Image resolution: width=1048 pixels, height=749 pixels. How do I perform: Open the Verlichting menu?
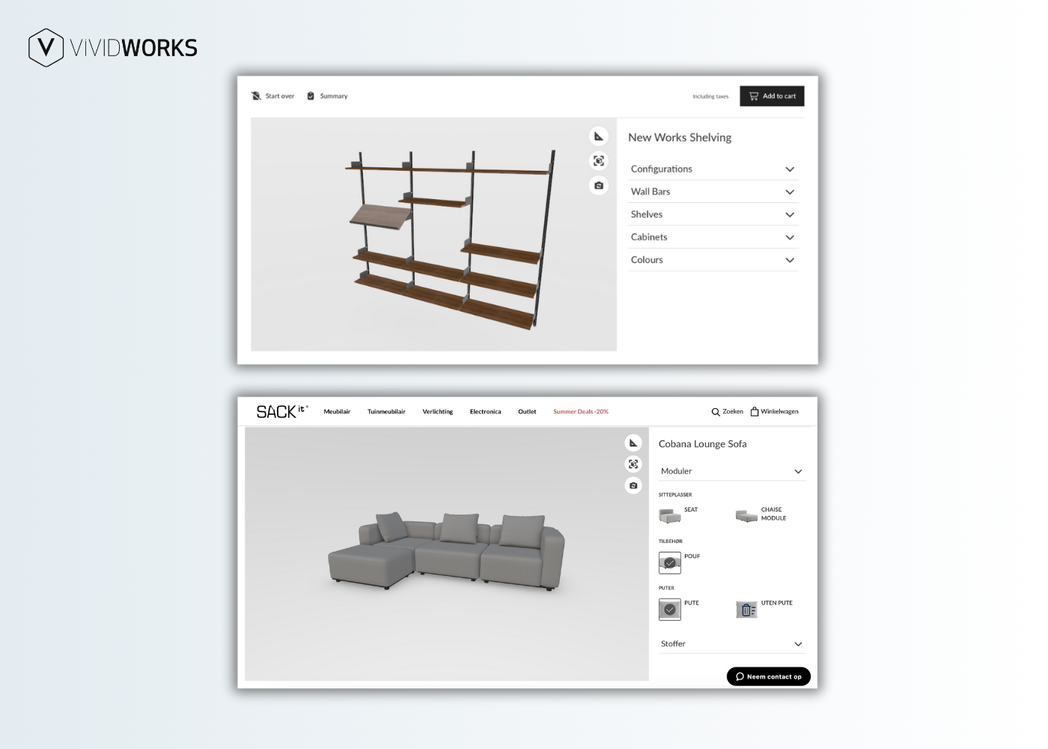[438, 412]
